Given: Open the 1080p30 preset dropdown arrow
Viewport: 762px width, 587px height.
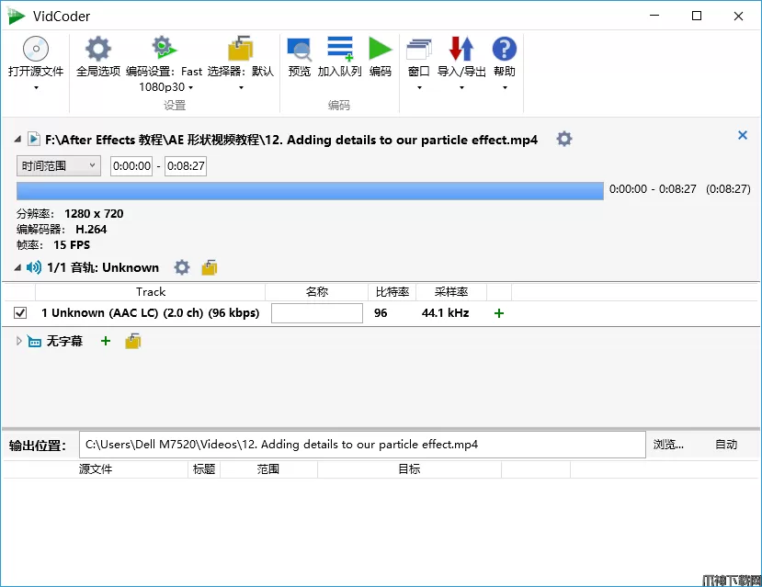Looking at the screenshot, I should coord(190,87).
